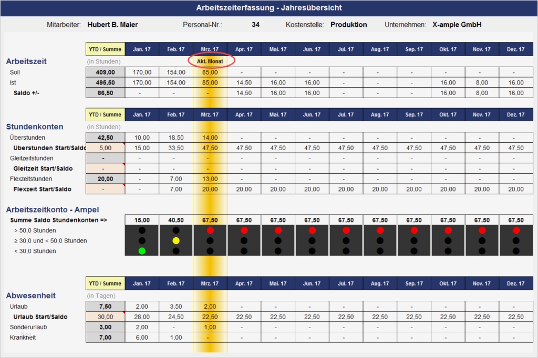The width and height of the screenshot is (538, 358).
Task: Toggle the bottom light in the Jun. 17 signal
Action: coord(312,251)
